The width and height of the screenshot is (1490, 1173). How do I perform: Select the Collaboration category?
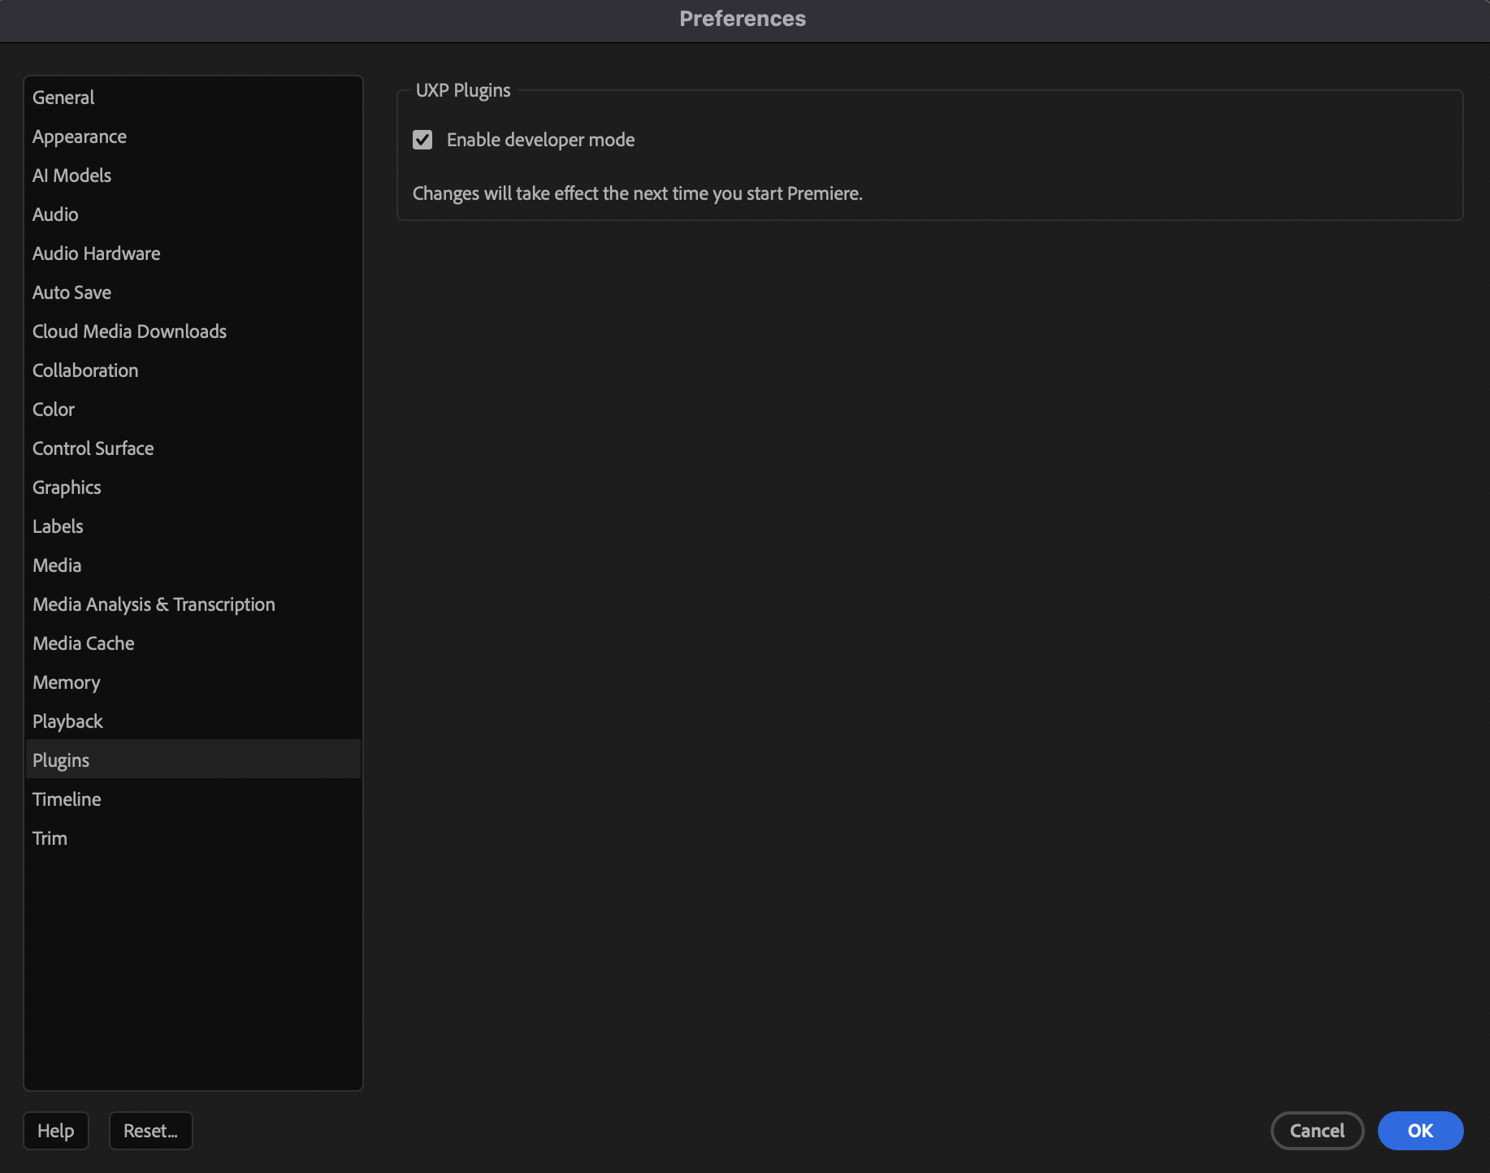[84, 370]
